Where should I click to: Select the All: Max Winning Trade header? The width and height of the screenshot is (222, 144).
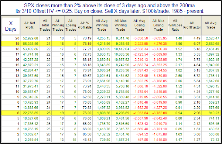click(121, 25)
